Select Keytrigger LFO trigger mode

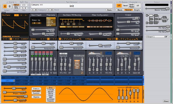[x=36, y=91]
